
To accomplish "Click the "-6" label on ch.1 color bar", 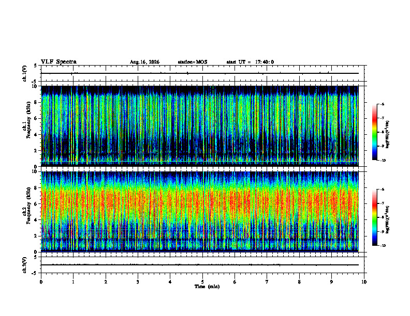I will (382, 104).
